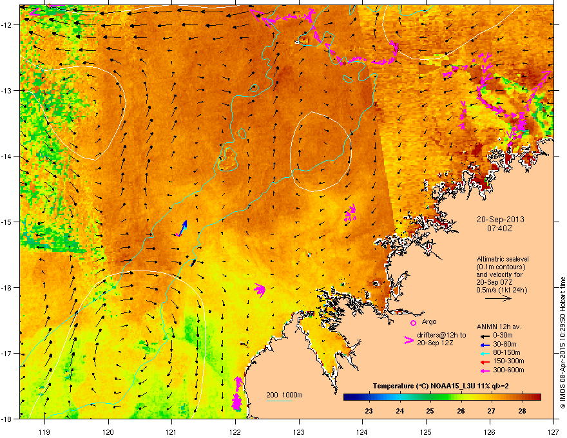Image resolution: width=567 pixels, height=438 pixels.
Task: Click the dark red end of temperature colorbar
Action: [537, 397]
